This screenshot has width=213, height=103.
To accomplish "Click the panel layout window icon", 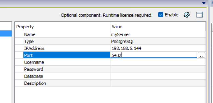I will tap(199, 15).
